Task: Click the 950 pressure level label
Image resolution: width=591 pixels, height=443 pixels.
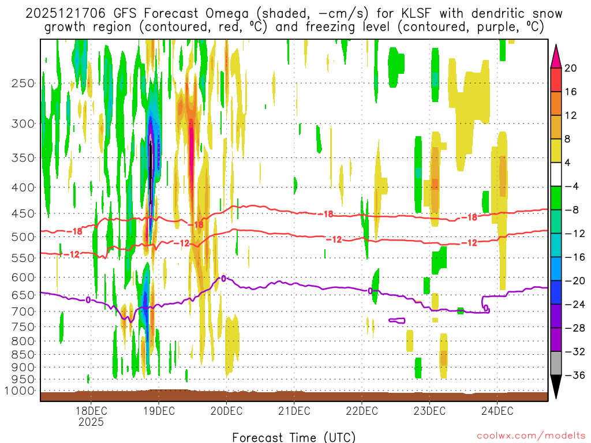Action: click(23, 380)
